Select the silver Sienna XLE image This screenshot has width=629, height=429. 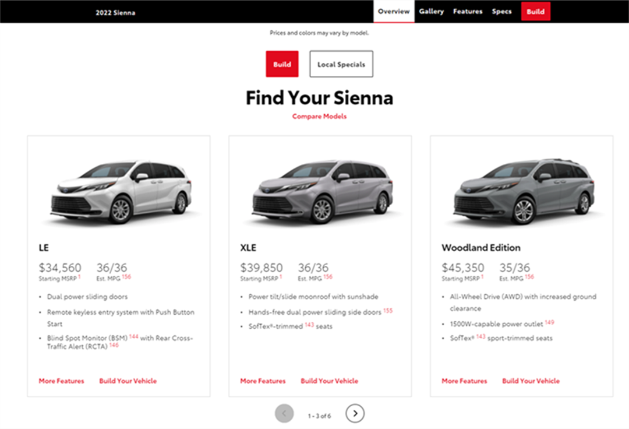point(320,192)
